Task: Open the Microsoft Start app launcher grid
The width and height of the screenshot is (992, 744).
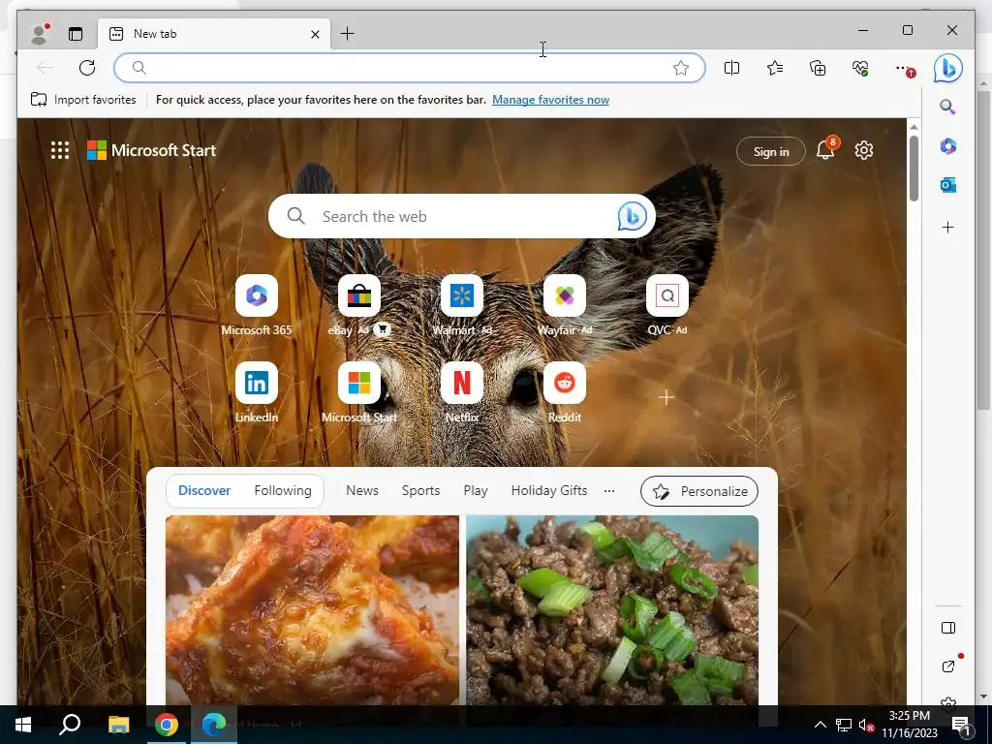Action: [x=59, y=150]
